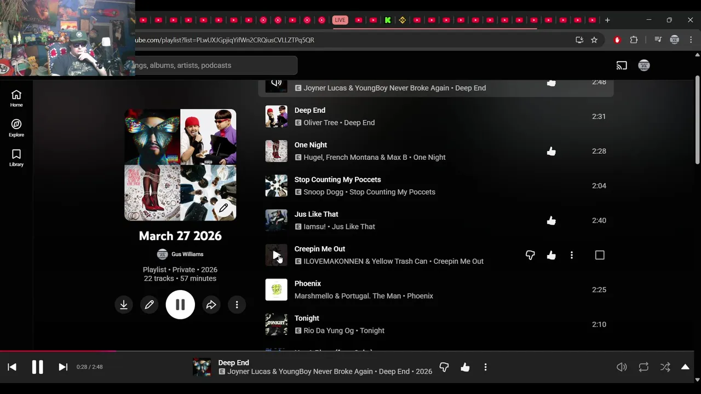Skip to next track in player bar

tap(63, 367)
